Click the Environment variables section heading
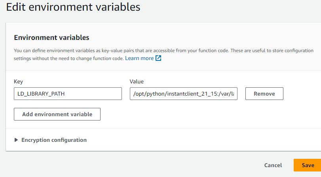Viewport: 321px width, 177px height. (51, 38)
